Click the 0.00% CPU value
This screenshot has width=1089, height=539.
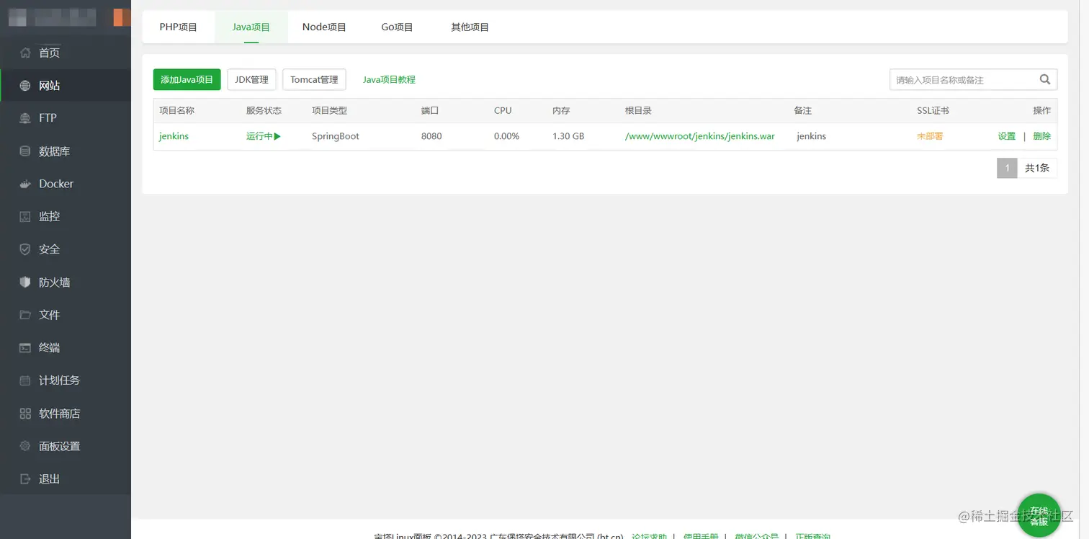point(506,136)
